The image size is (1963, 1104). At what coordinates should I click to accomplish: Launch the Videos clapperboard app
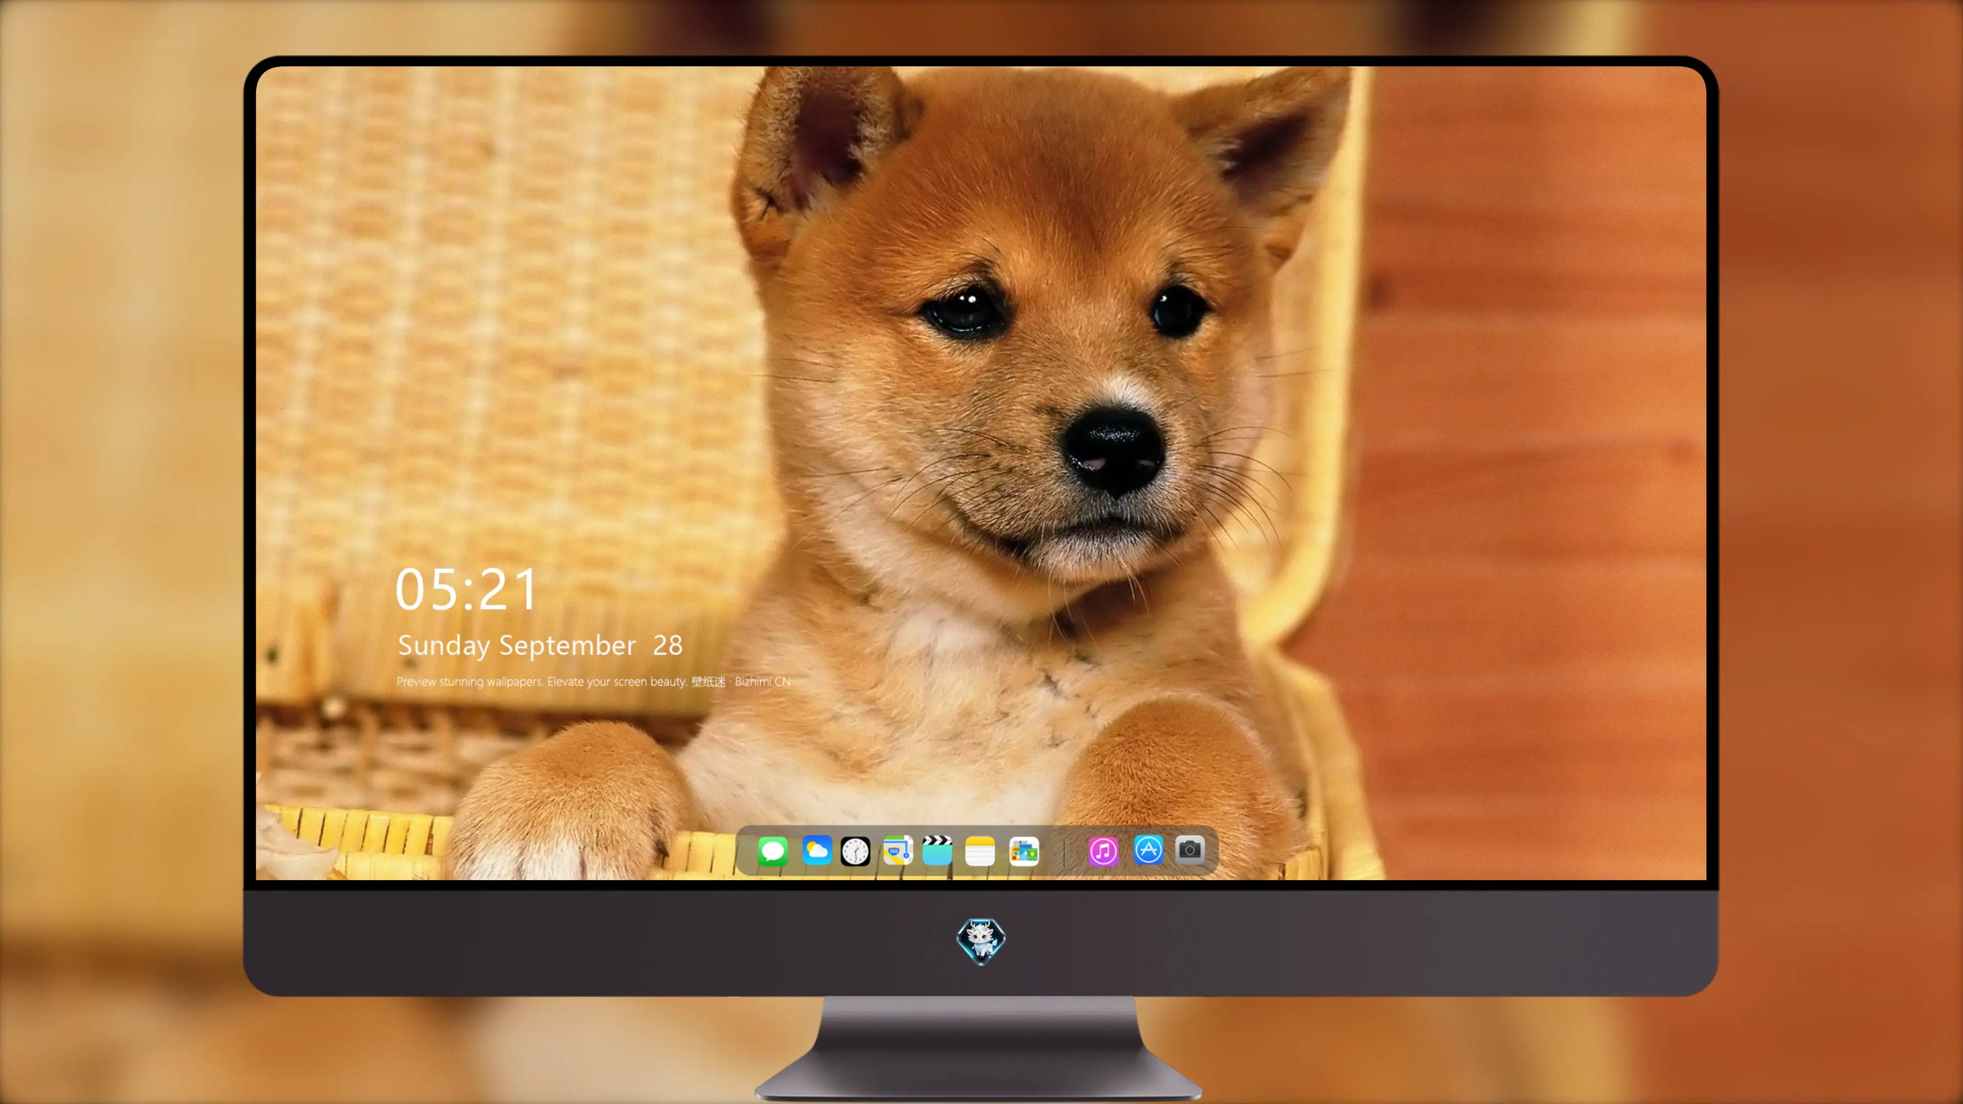(x=938, y=850)
